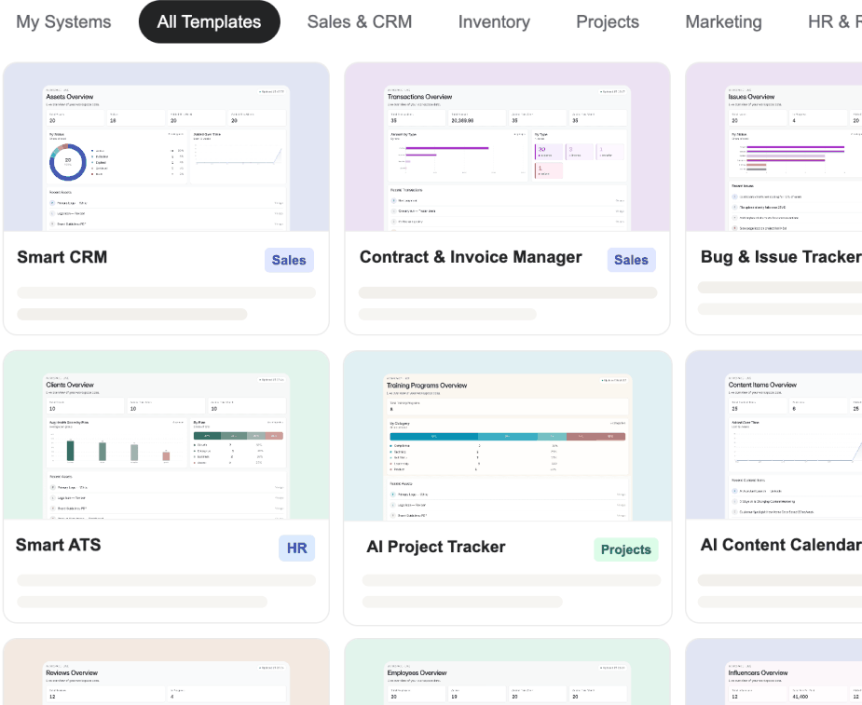
Task: Open the AI Project Tracker preview
Action: tap(507, 436)
